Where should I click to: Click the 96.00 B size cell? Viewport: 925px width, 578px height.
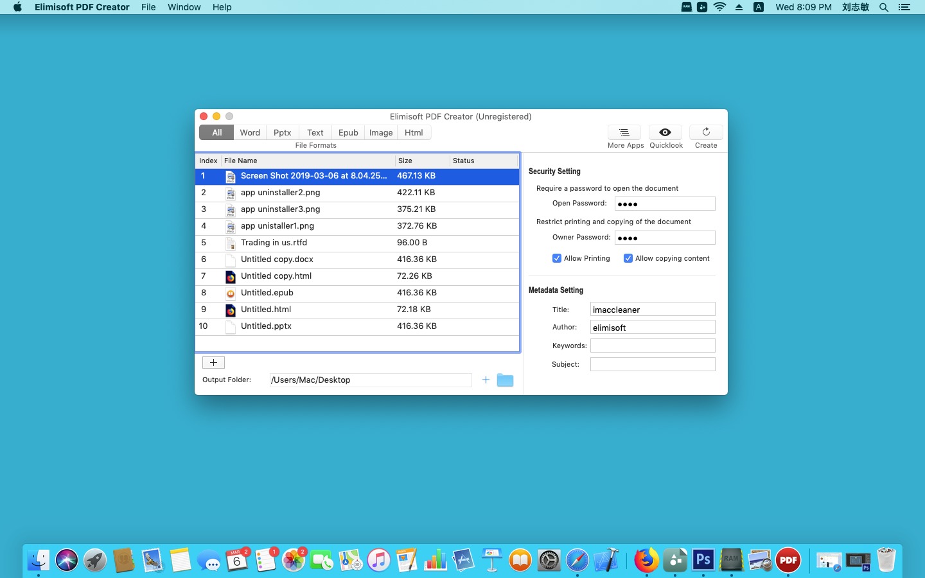412,243
